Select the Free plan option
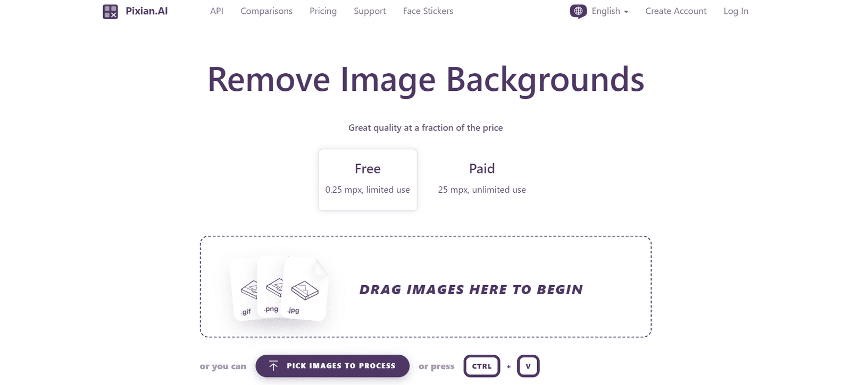851x385 pixels. pos(368,179)
